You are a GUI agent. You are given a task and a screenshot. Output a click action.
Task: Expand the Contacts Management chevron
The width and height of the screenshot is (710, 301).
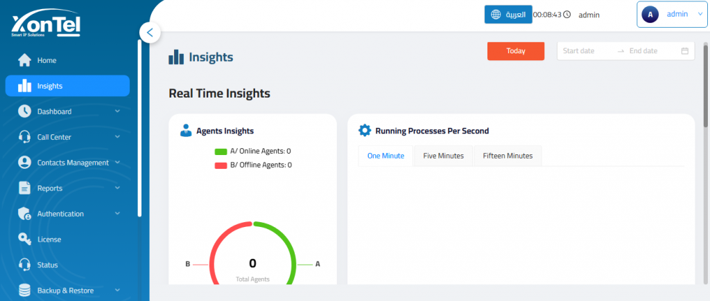(117, 162)
